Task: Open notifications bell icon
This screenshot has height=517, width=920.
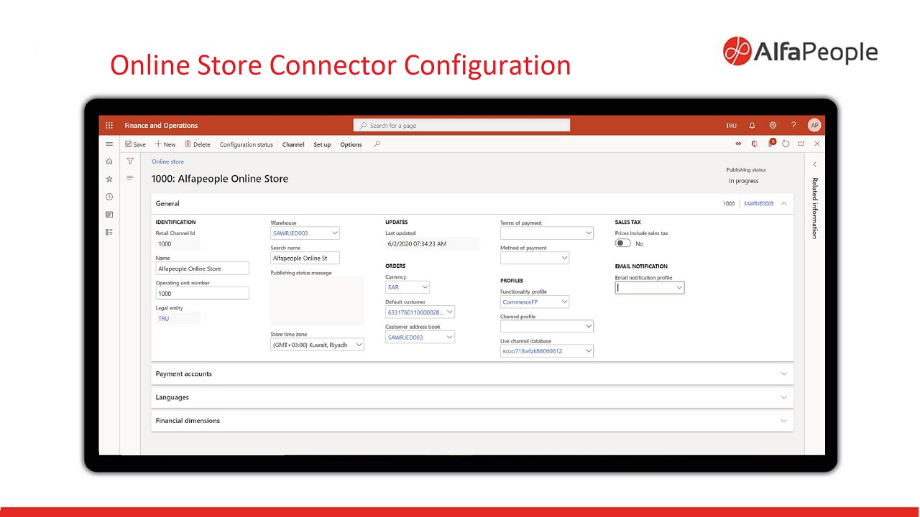Action: point(752,125)
